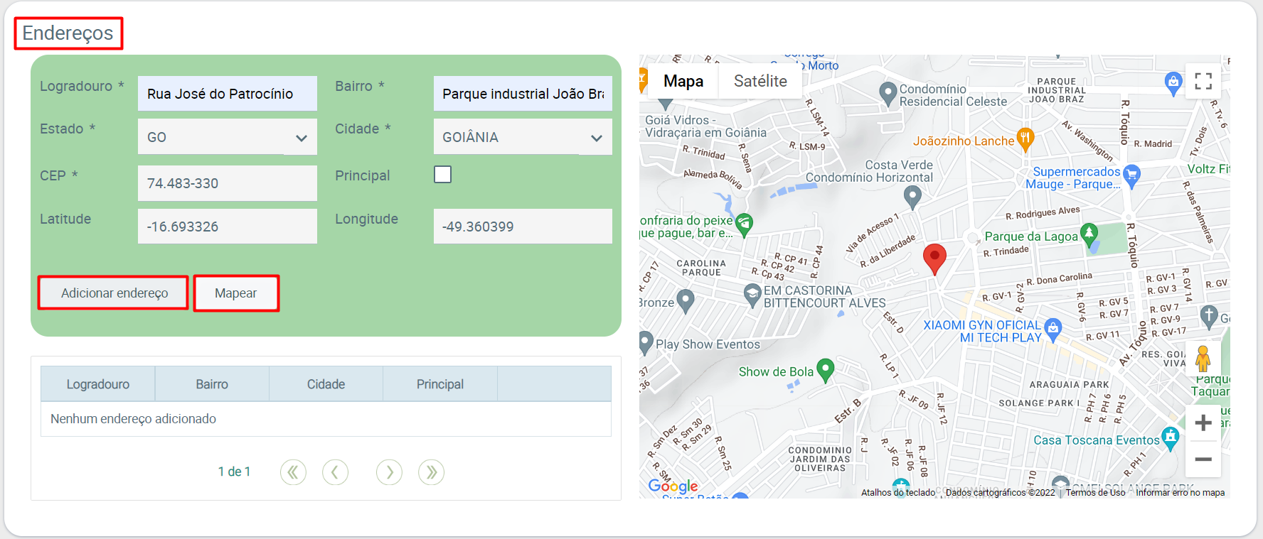Image resolution: width=1263 pixels, height=539 pixels.
Task: Go to next page of address table
Action: coord(389,472)
